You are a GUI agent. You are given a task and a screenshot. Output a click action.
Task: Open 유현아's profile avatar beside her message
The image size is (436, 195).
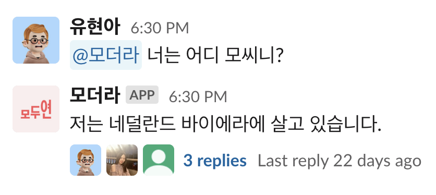click(x=36, y=40)
